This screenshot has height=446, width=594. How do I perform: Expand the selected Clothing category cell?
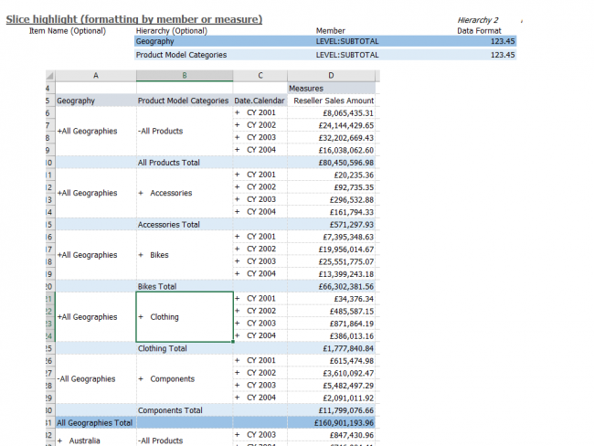141,317
